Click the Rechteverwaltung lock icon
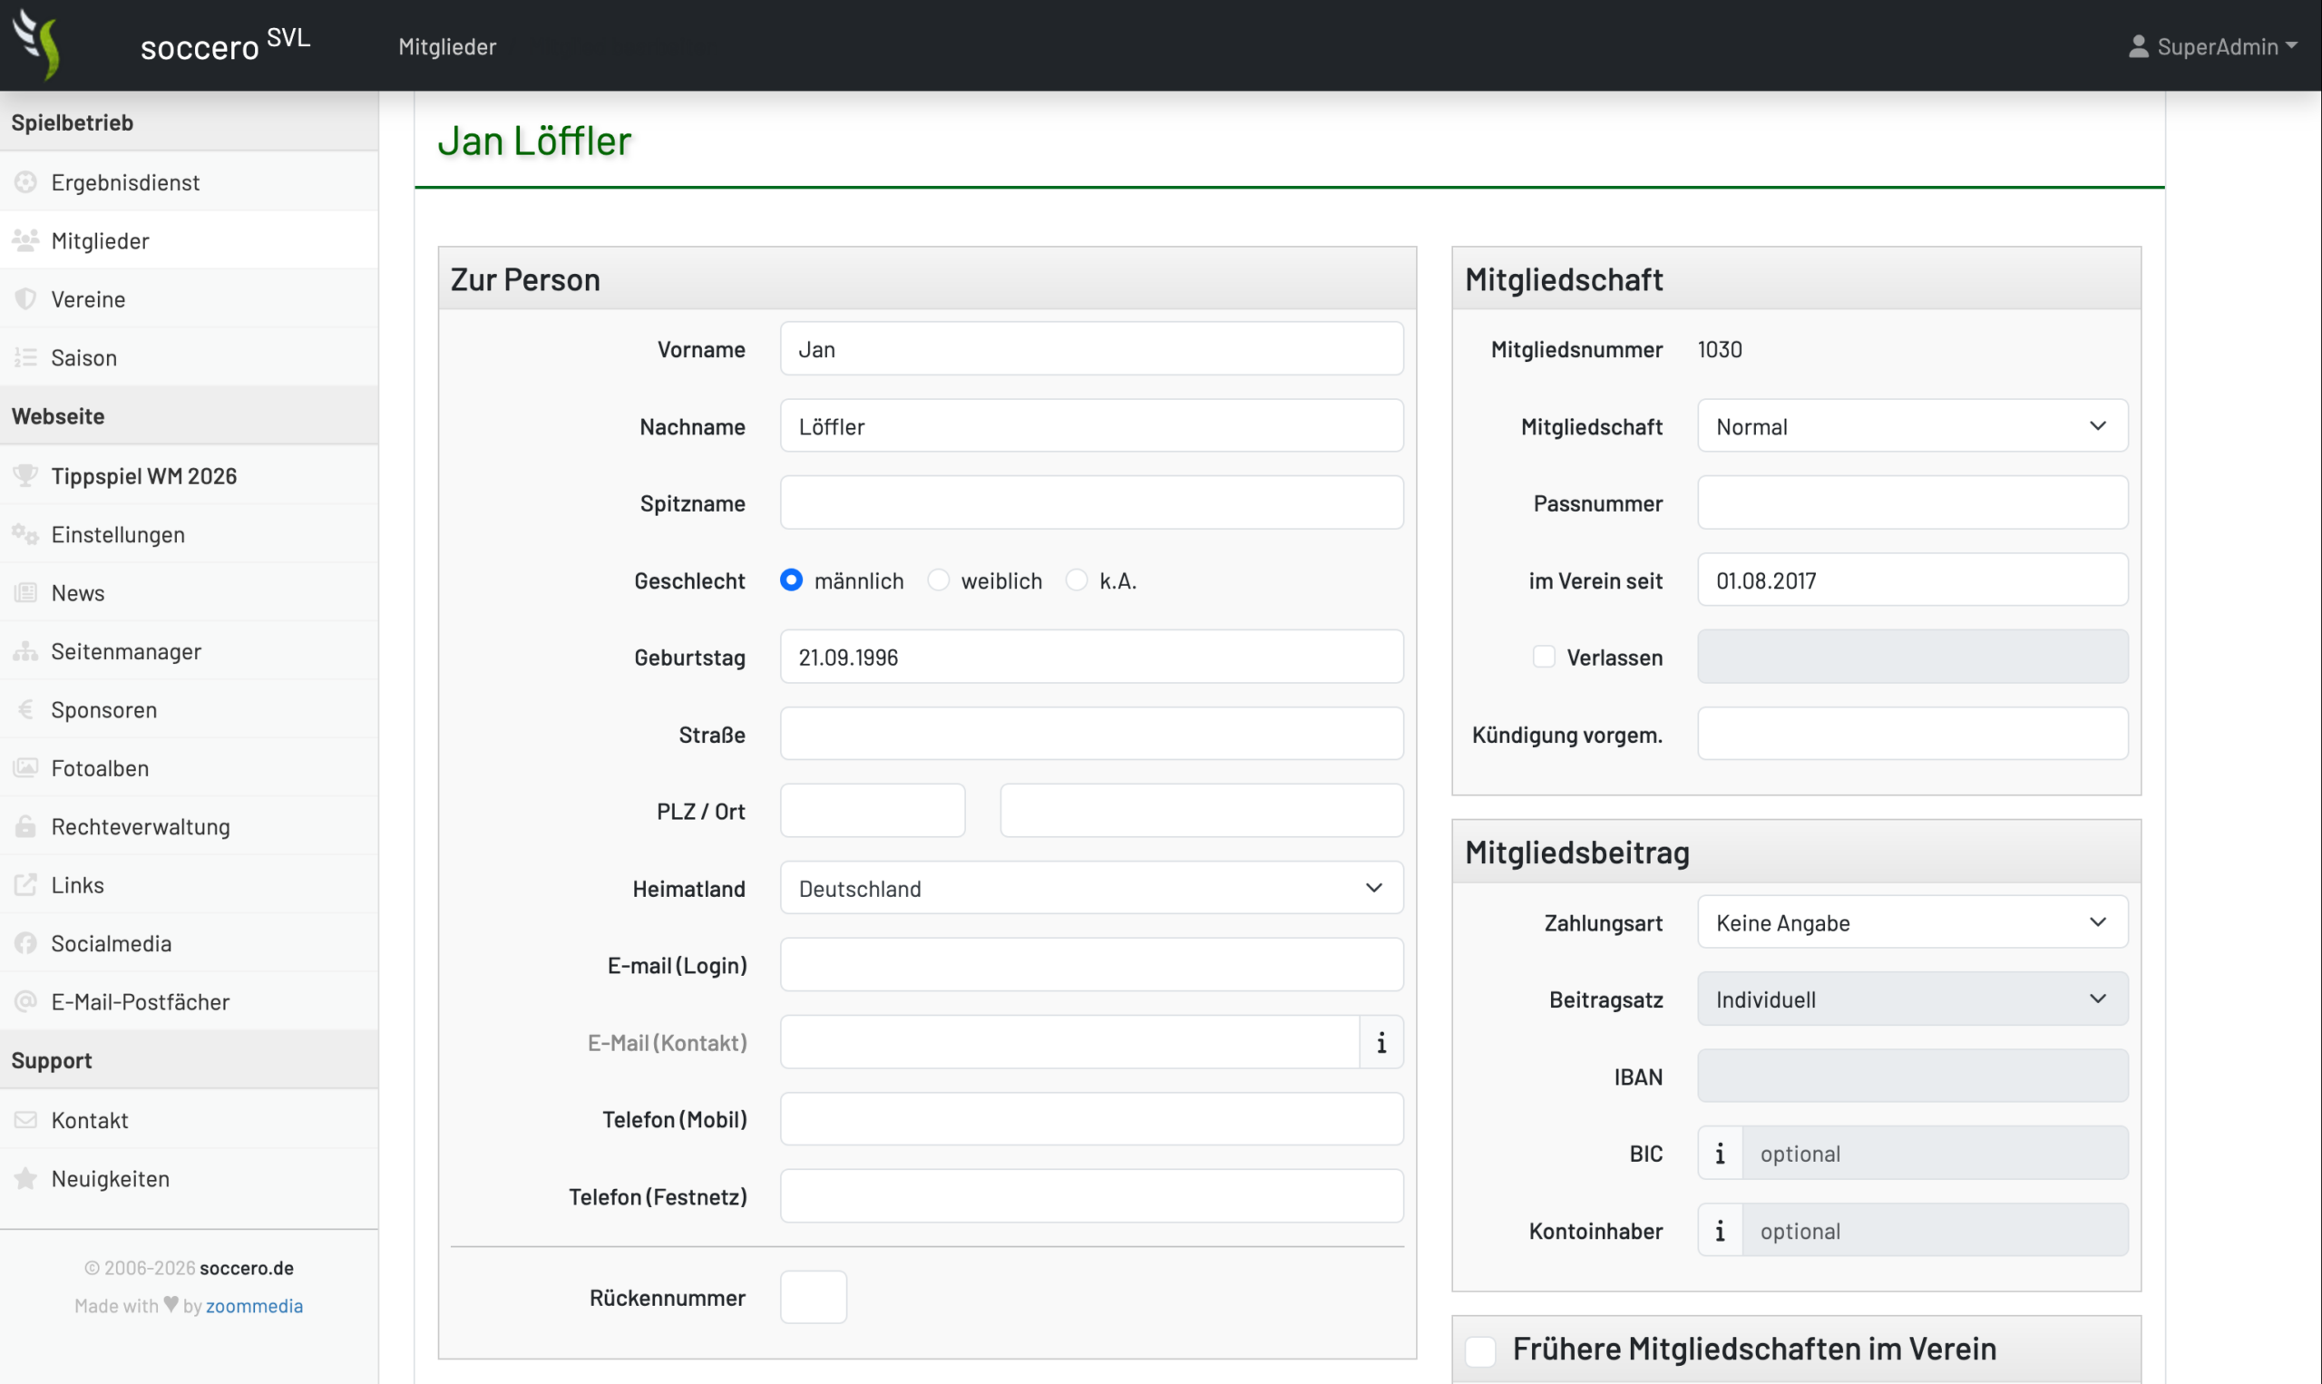 (25, 826)
